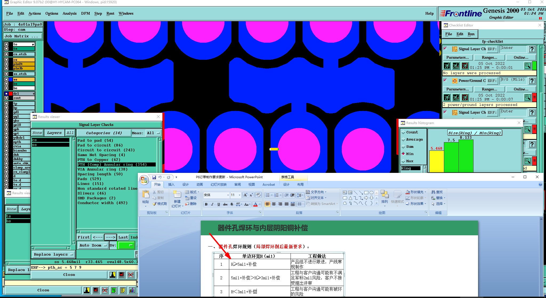Click the format painter brush
This screenshot has width=546, height=298.
click(160, 204)
